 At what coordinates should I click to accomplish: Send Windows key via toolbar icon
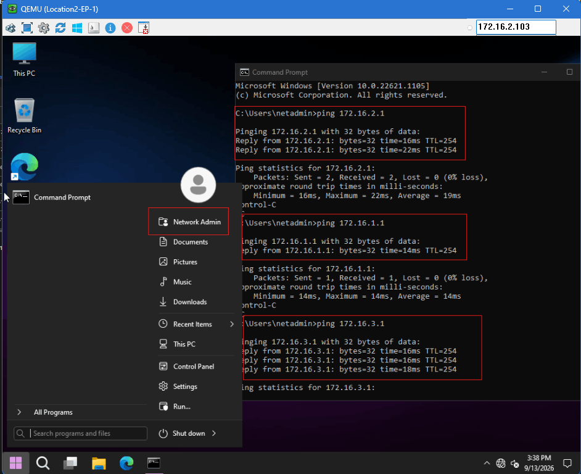77,28
